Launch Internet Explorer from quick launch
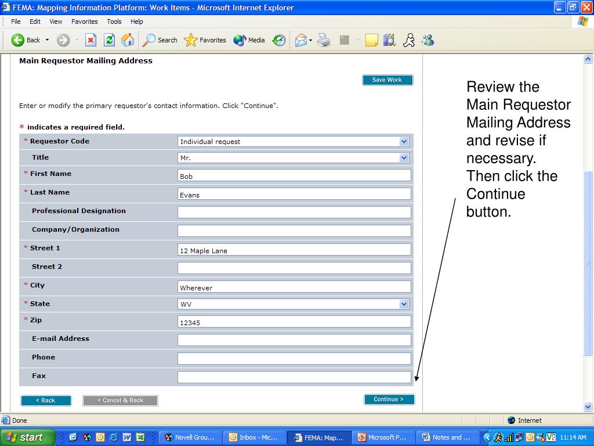 tap(113, 437)
